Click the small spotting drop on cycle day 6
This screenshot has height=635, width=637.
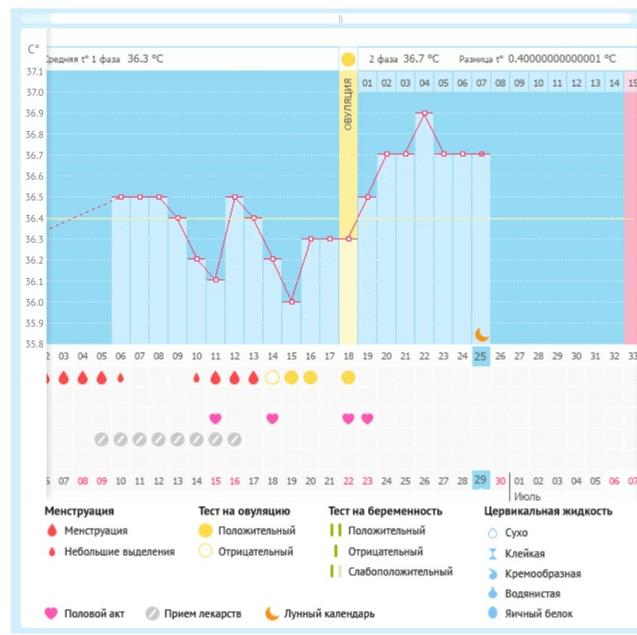pyautogui.click(x=120, y=378)
